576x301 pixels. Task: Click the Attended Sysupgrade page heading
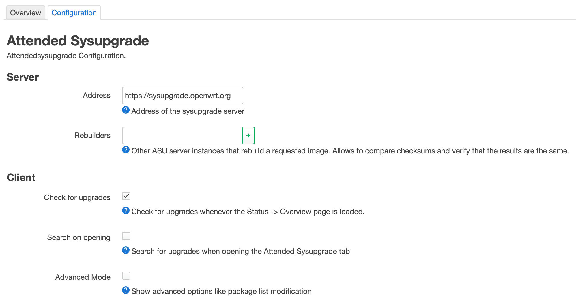pyautogui.click(x=78, y=41)
